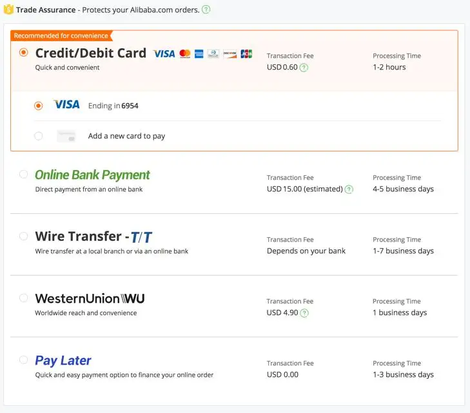The image size is (470, 413).
Task: Click the blank card icon for new card
Action: click(x=66, y=136)
